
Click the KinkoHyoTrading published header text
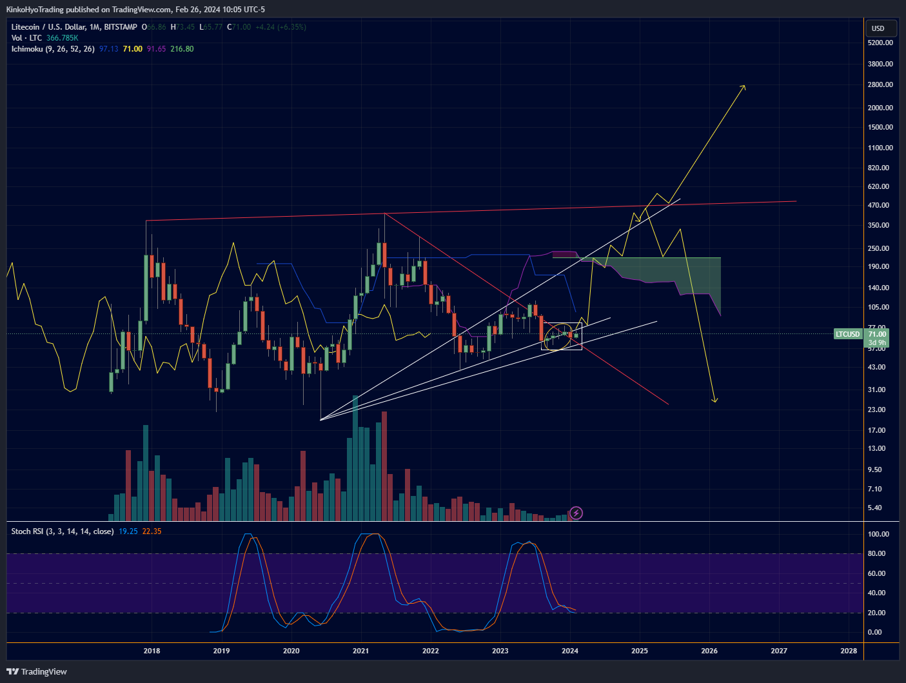(x=135, y=9)
